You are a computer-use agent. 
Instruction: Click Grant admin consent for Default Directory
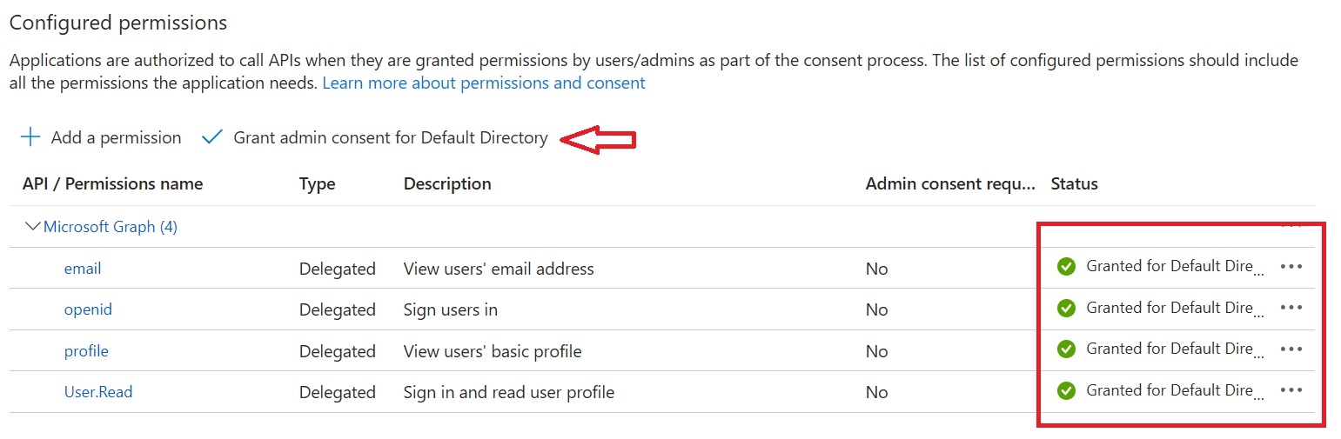(x=390, y=137)
